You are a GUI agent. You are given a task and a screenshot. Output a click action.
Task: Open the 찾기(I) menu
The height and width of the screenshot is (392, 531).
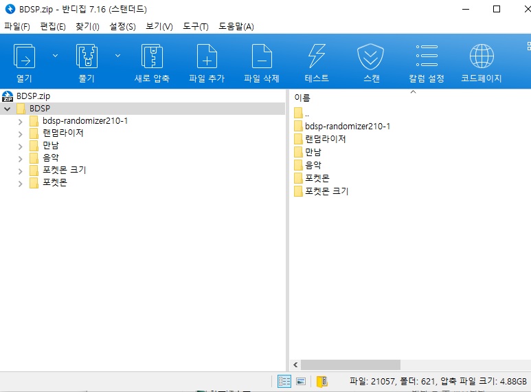(x=87, y=26)
